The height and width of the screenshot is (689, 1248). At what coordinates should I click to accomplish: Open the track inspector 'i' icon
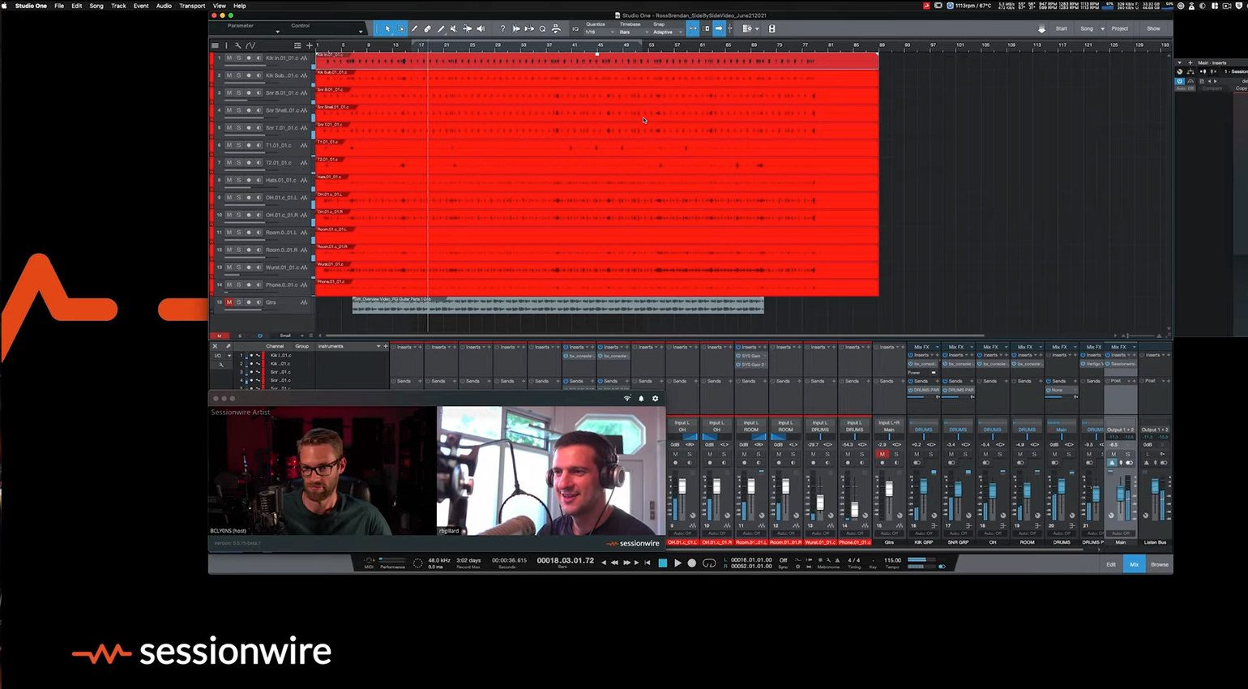click(x=226, y=45)
